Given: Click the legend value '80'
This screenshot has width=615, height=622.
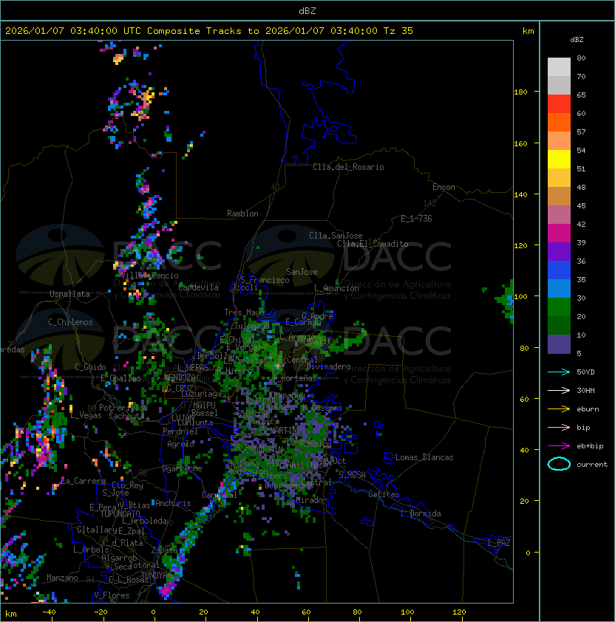Looking at the screenshot, I should (581, 58).
